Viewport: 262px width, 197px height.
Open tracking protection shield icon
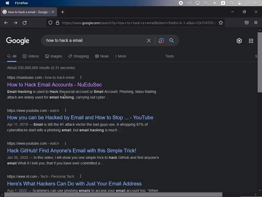[x=50, y=23]
